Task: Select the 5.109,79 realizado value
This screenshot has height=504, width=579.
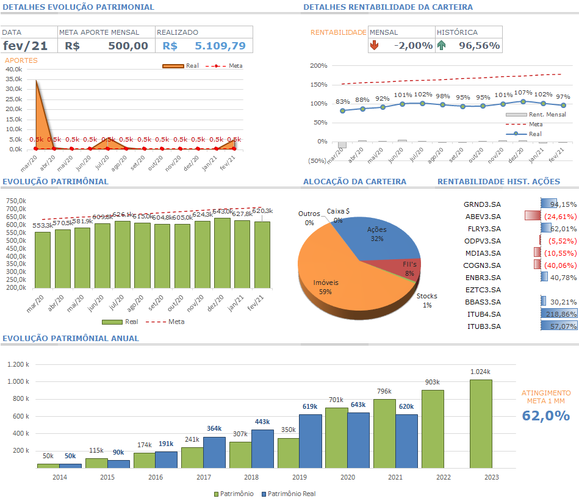Action: click(x=220, y=46)
